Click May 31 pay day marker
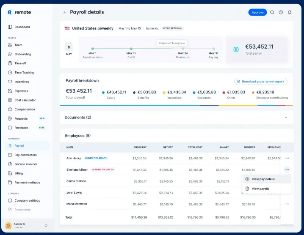This screenshot has width=304, height=235. pyautogui.click(x=213, y=49)
